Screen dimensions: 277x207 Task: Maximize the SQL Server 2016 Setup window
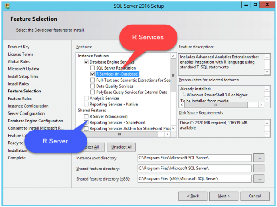[255, 5]
